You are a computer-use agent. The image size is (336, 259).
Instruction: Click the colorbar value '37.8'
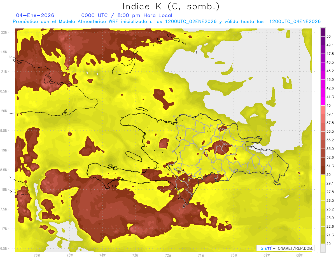point(330,123)
